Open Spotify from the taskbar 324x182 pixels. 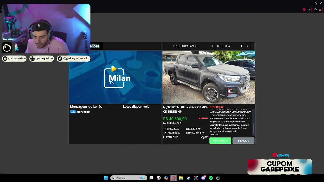click(x=211, y=178)
